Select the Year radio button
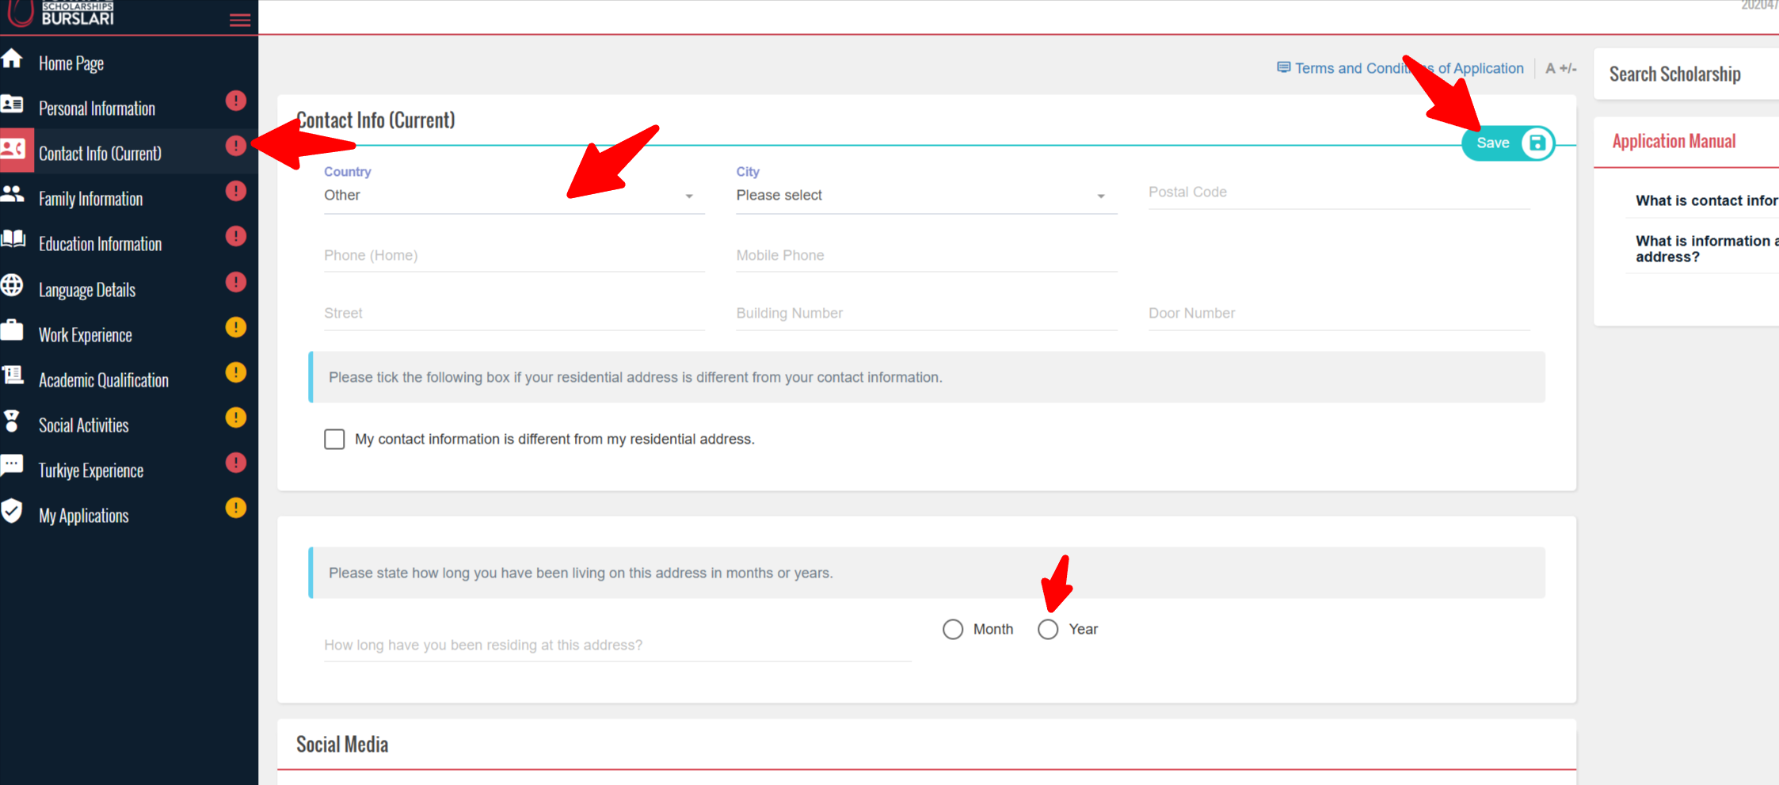Screen dimensions: 1779x785 tap(1048, 629)
